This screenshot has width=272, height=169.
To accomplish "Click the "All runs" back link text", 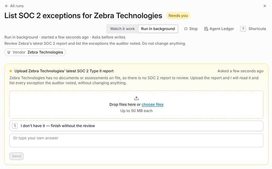I will (17, 6).
